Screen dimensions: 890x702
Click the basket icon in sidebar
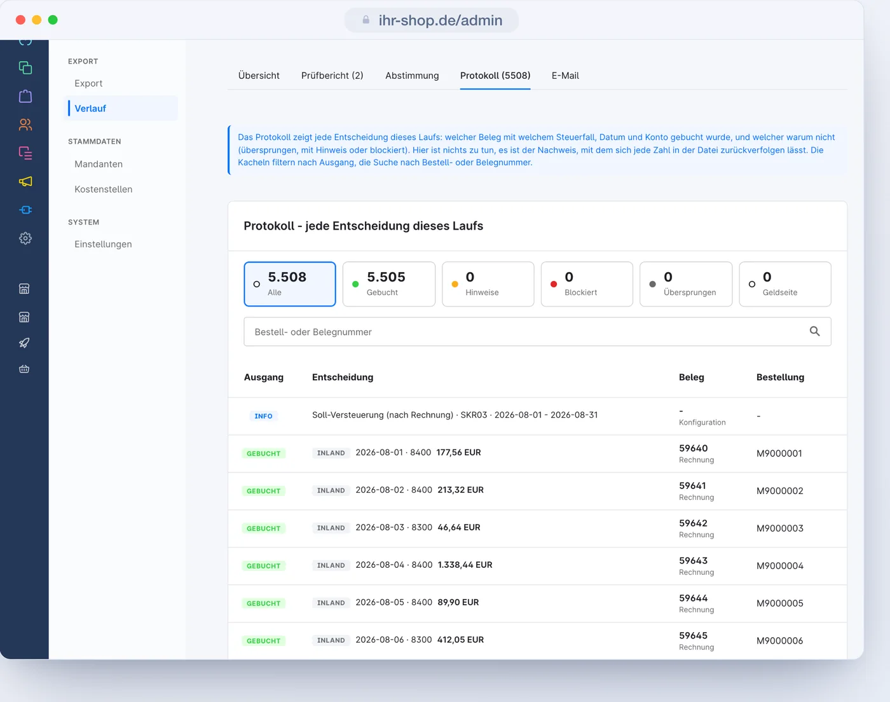[x=24, y=369]
